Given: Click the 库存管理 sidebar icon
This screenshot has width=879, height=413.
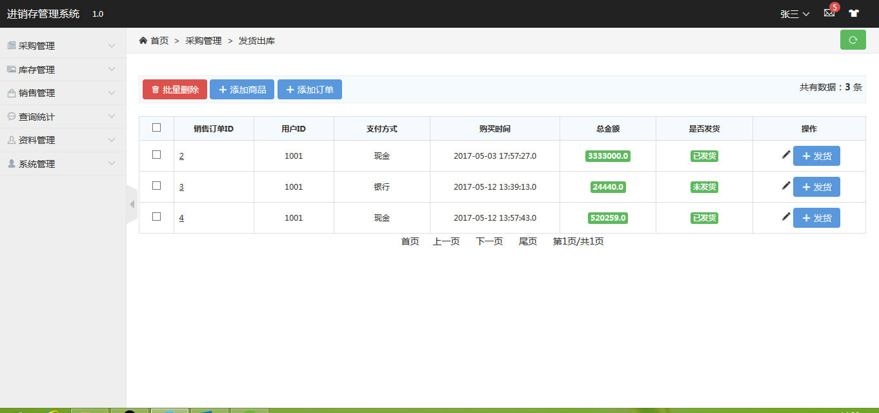Looking at the screenshot, I should pyautogui.click(x=12, y=69).
